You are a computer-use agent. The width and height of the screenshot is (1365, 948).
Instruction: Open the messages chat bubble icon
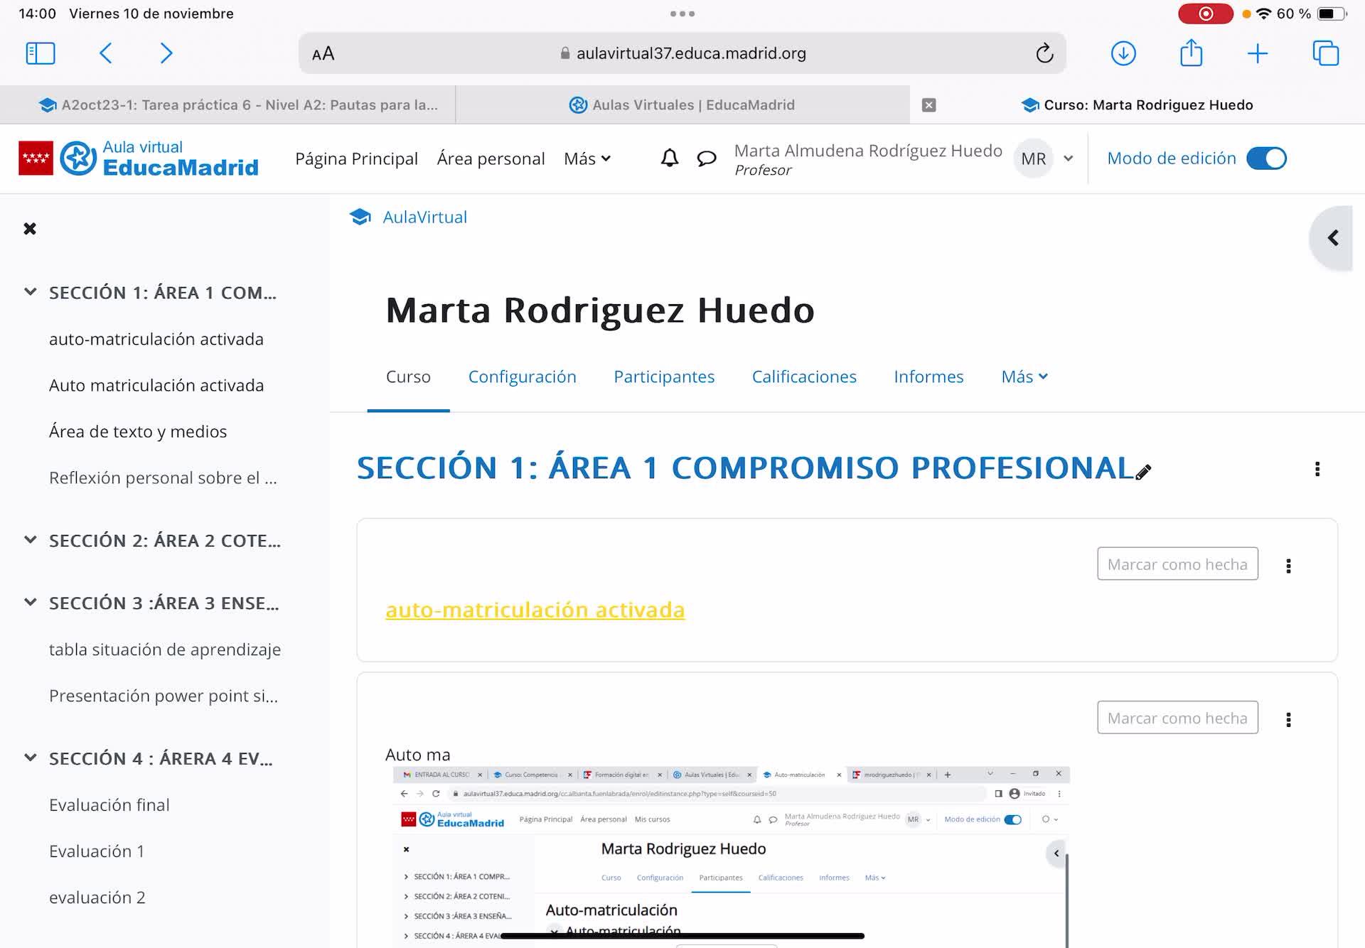pos(706,158)
